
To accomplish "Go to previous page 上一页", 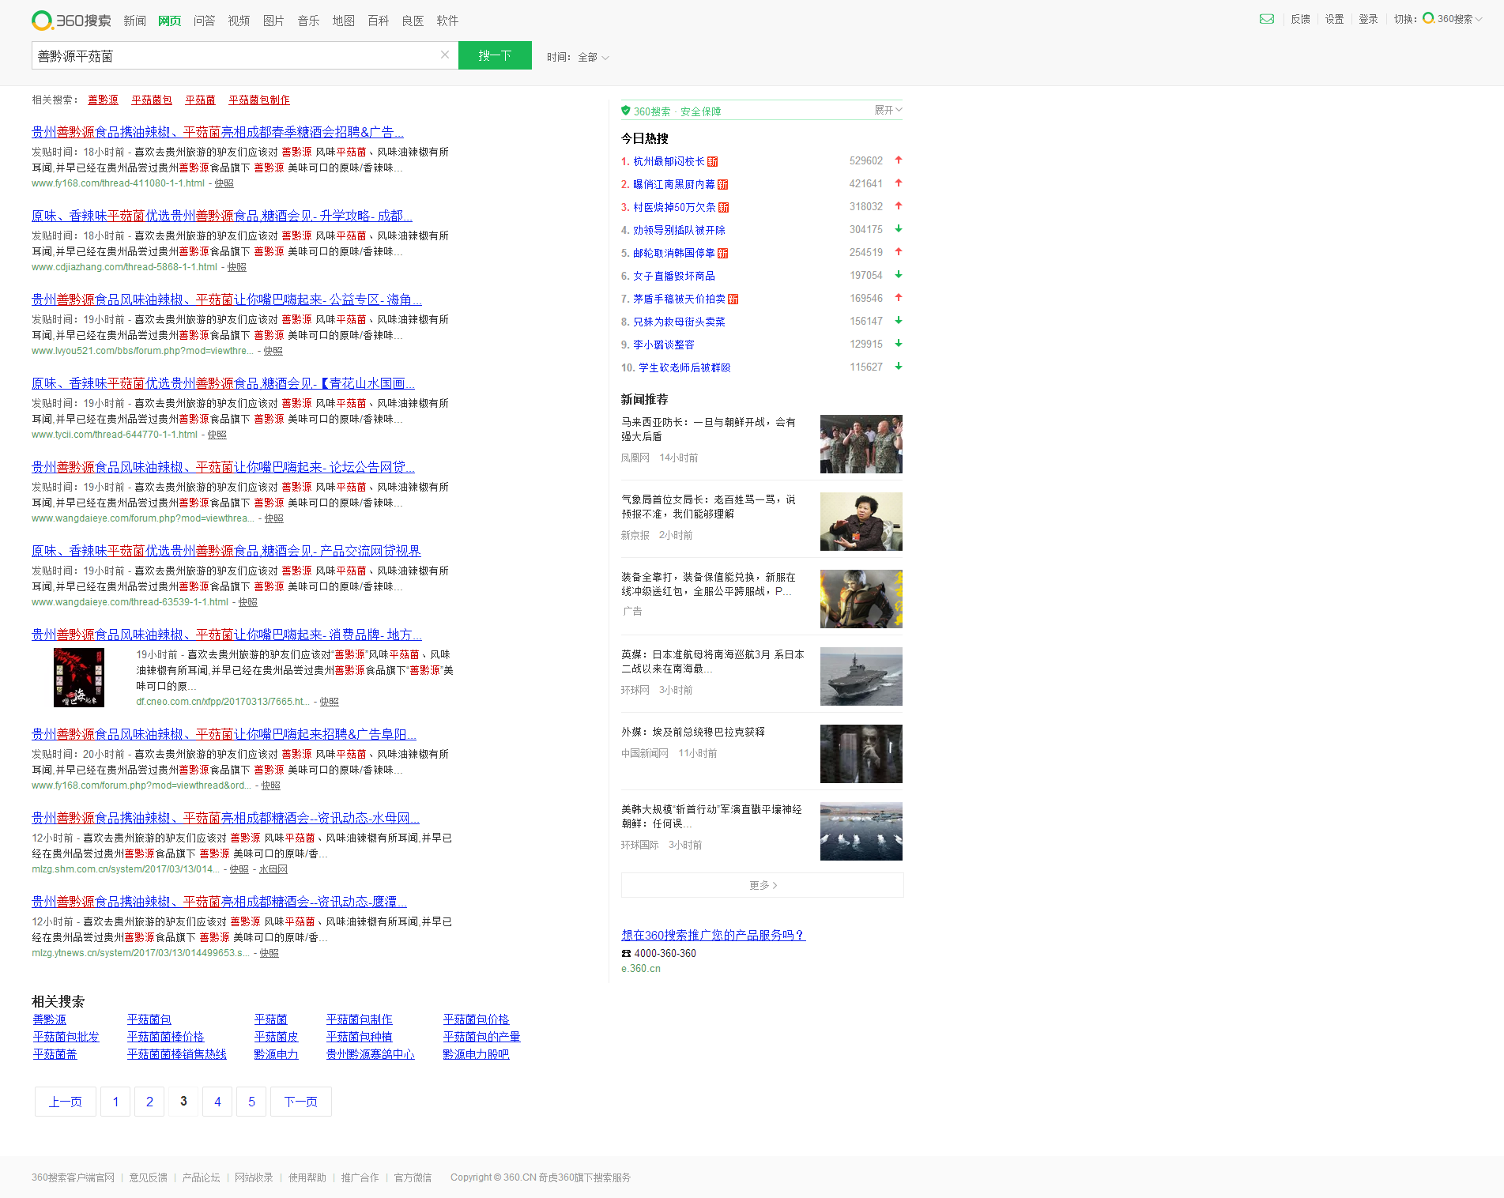I will (66, 1102).
